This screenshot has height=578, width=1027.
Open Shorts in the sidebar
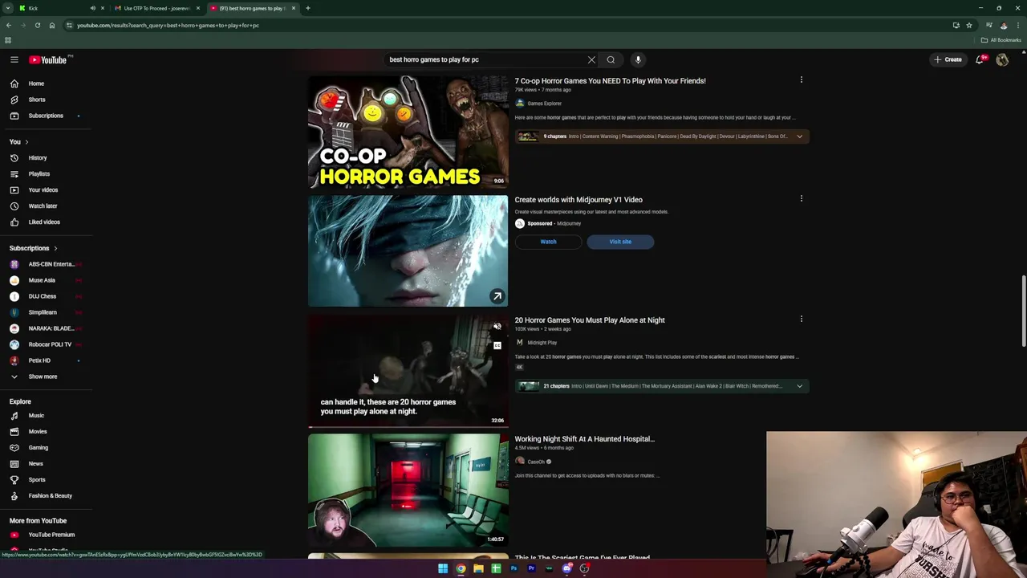(x=36, y=100)
